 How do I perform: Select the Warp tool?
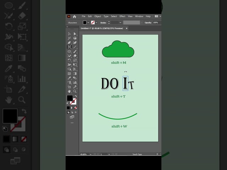(x=69, y=64)
